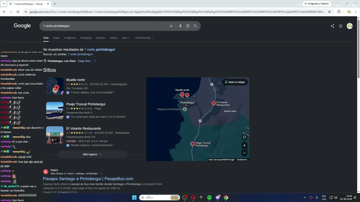Switch to the Videos tab
Screen dimensions: 360x202
pos(114,38)
